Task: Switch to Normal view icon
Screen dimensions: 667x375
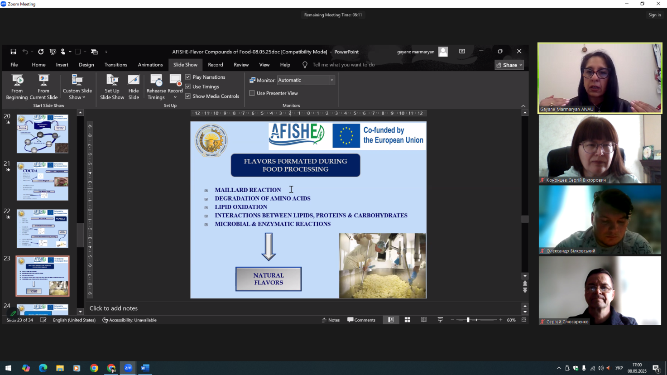Action: [x=391, y=320]
